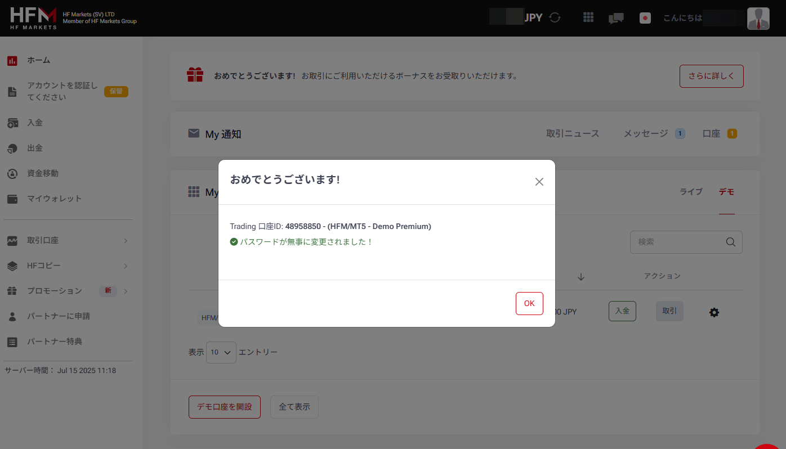Click the デモ口座を開設 button
The height and width of the screenshot is (449, 786).
tap(225, 407)
